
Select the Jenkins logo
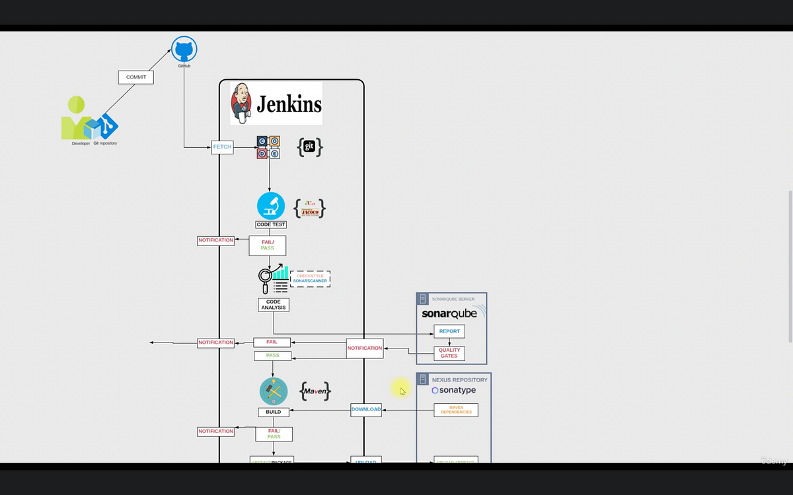[275, 103]
